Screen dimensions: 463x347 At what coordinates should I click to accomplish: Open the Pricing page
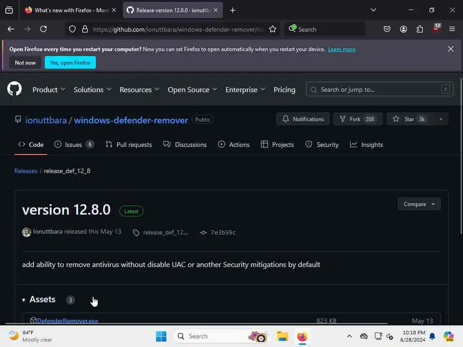[x=284, y=90]
